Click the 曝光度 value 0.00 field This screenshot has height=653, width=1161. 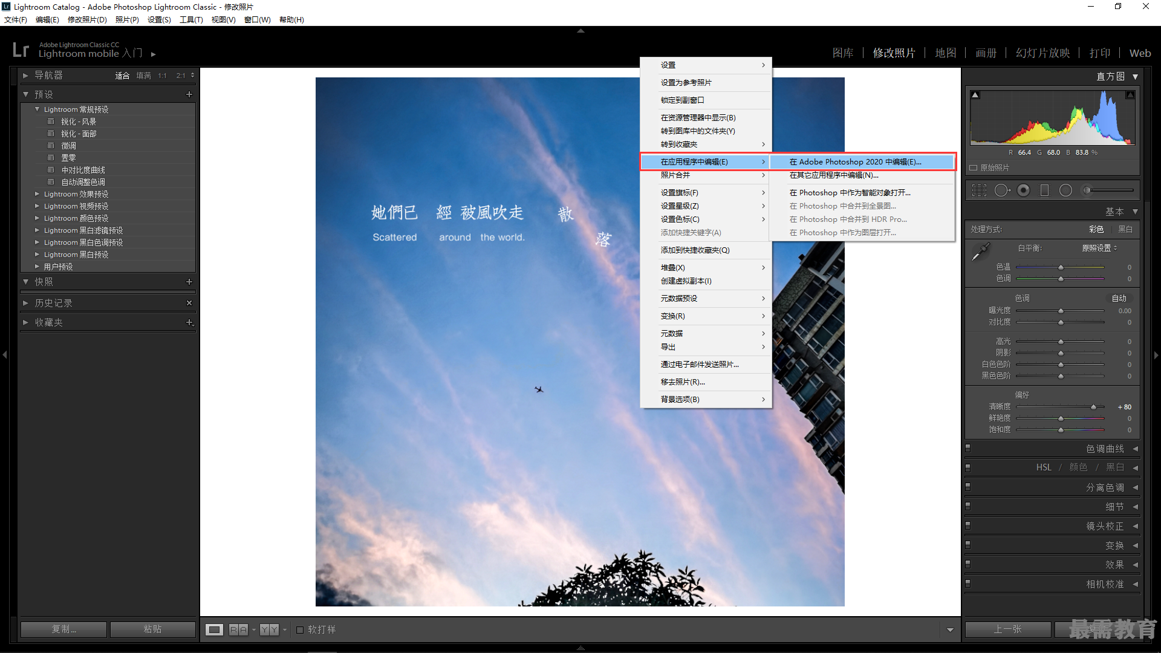coord(1124,311)
